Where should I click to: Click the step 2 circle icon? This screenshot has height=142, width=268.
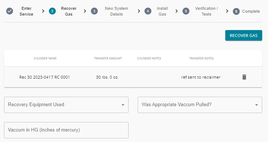coord(52,11)
